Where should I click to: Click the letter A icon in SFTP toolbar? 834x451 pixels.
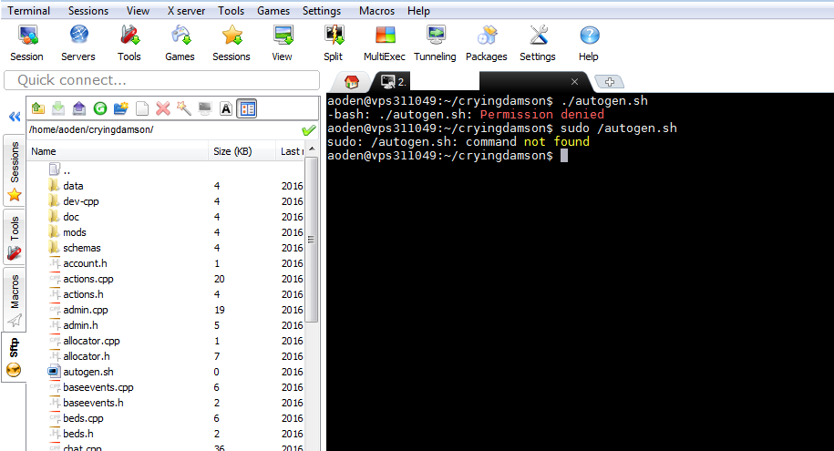pos(226,108)
